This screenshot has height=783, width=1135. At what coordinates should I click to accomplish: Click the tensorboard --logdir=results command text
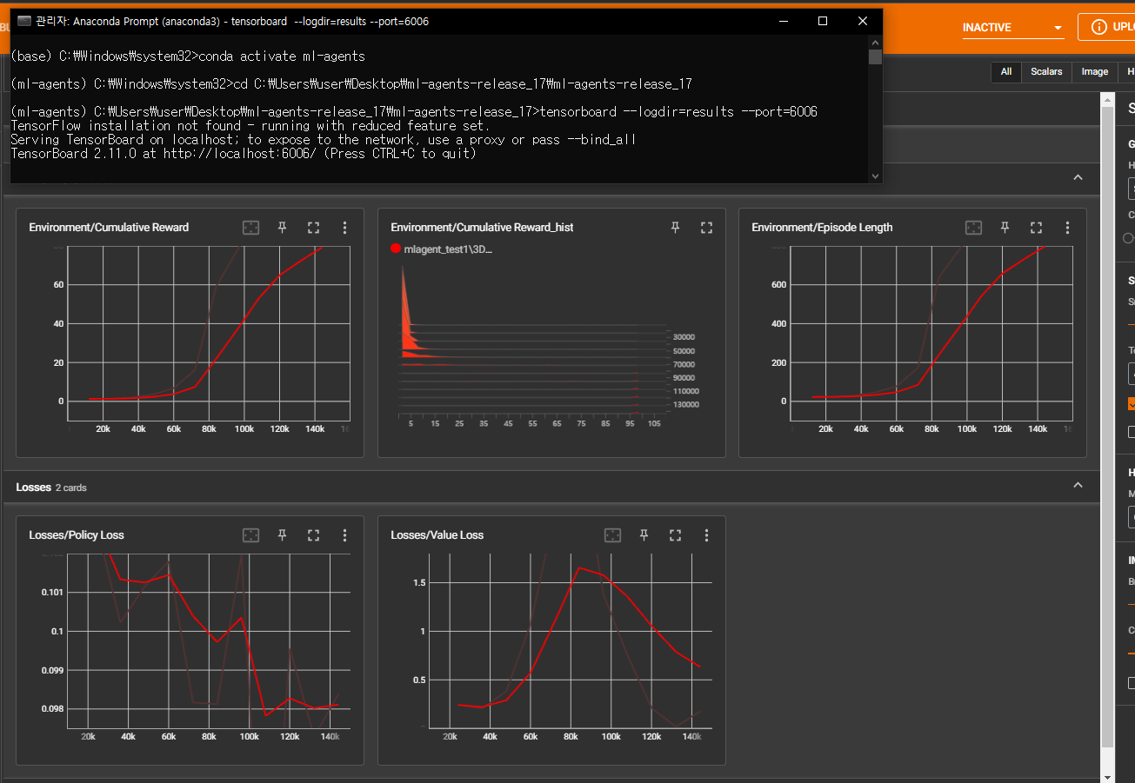coord(679,112)
